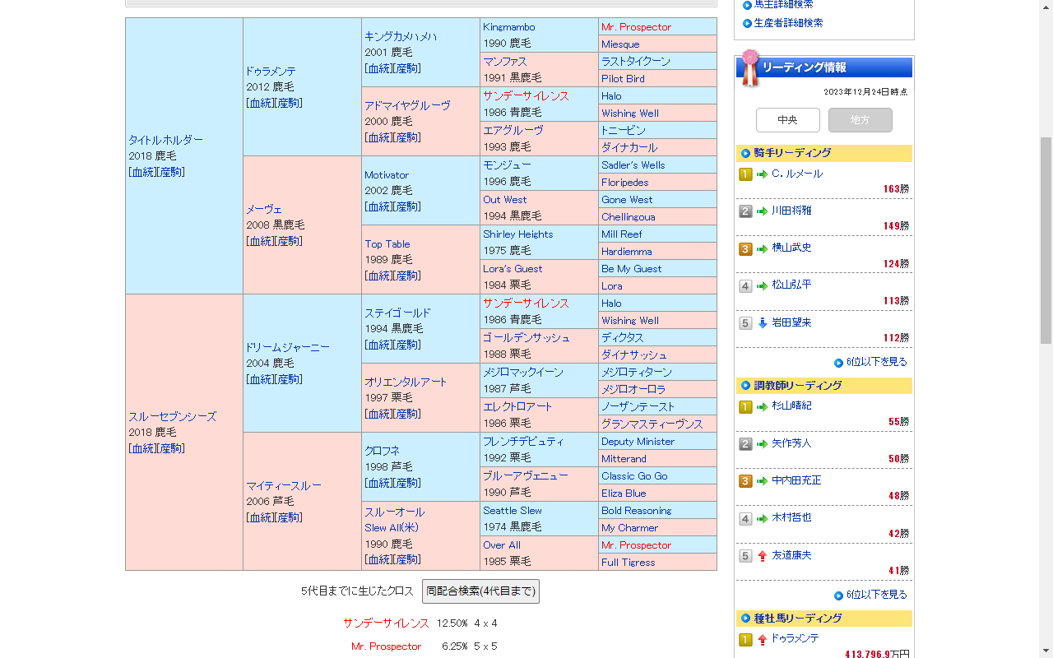Screen dimensions: 1053x658
Task: Click the 騎手リーディング section header
Action: 792,153
